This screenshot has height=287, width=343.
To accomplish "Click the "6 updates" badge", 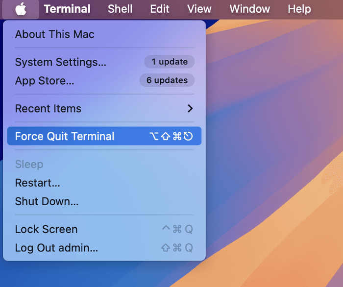I will click(167, 80).
